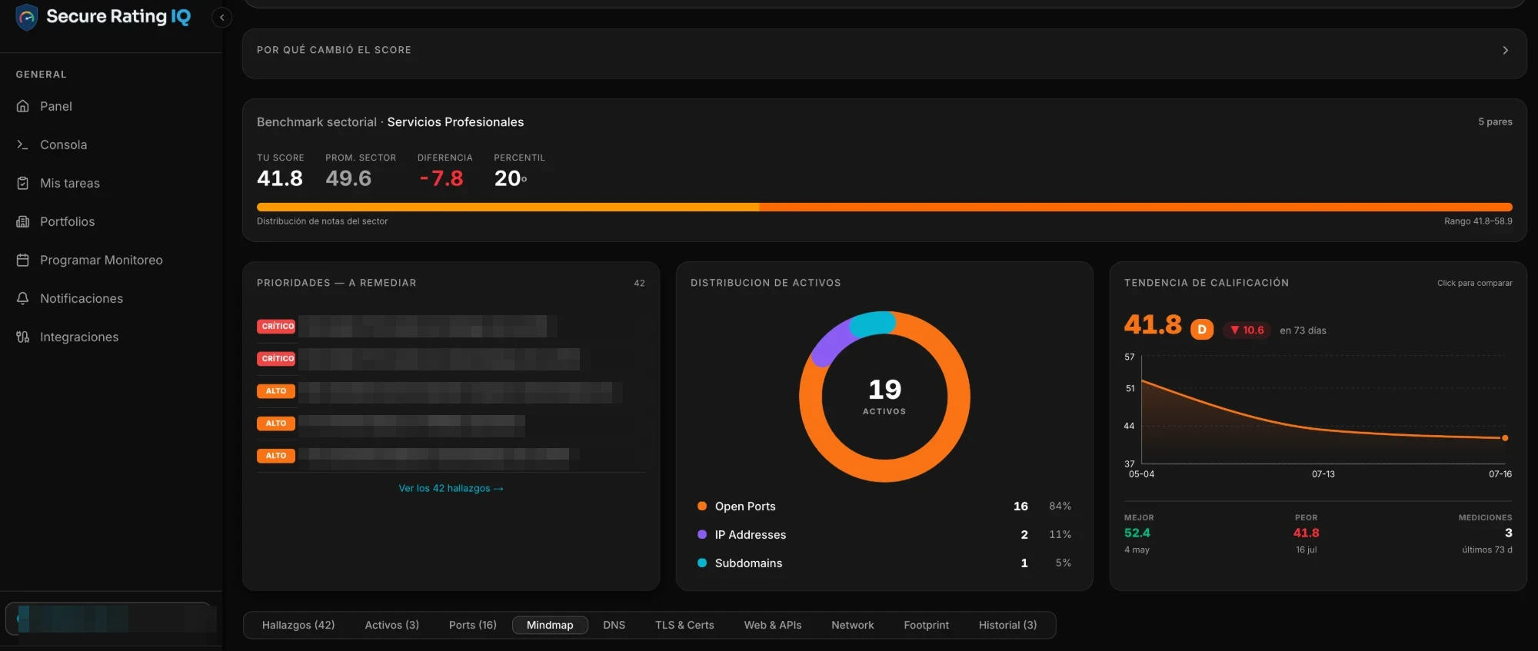Click the 5 pares label
Image resolution: width=1538 pixels, height=651 pixels.
(x=1495, y=121)
